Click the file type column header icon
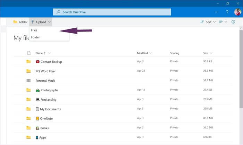This screenshot has height=145, width=243. [x=29, y=53]
